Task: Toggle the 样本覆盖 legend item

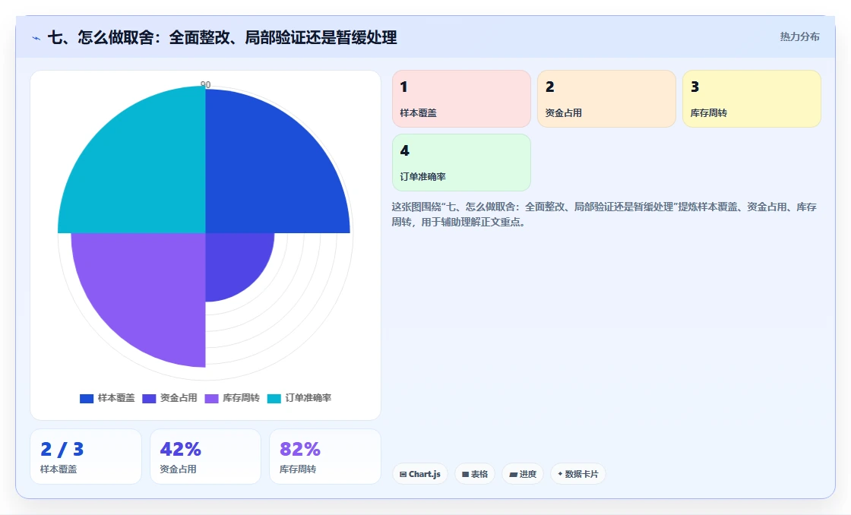Action: click(x=107, y=398)
